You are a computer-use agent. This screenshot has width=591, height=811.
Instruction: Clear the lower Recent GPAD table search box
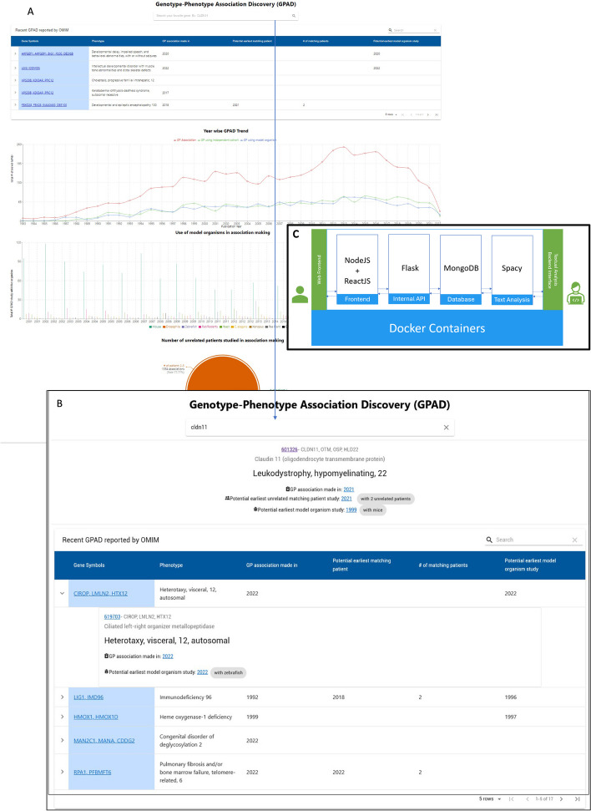pos(574,540)
